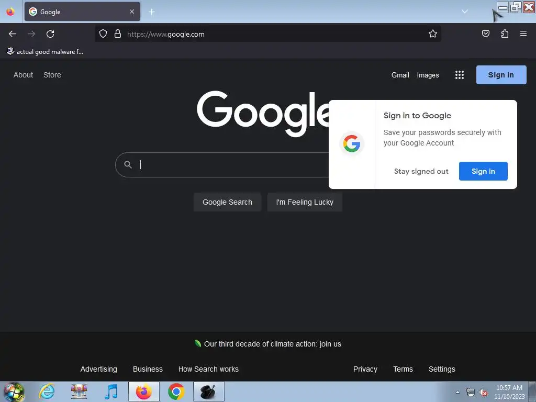
Task: Open the network status tray icon
Action: (x=471, y=393)
